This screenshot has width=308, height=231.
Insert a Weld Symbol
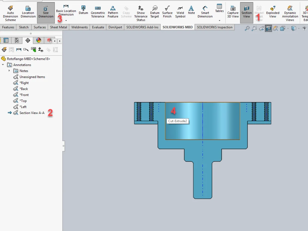point(180,13)
